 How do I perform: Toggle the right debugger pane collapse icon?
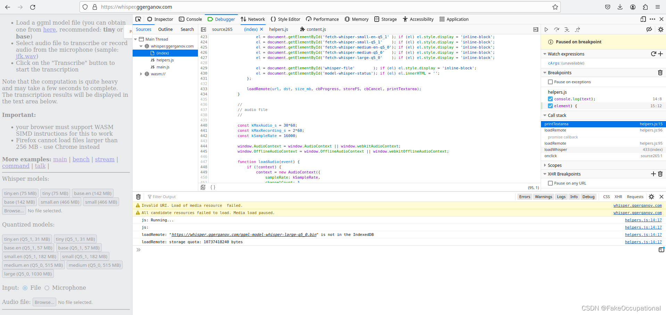point(536,29)
